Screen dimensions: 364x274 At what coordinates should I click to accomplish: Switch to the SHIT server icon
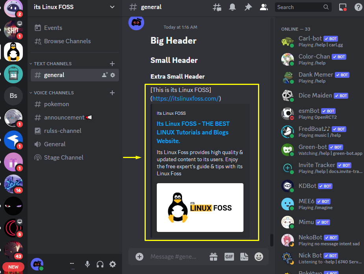pos(13,29)
